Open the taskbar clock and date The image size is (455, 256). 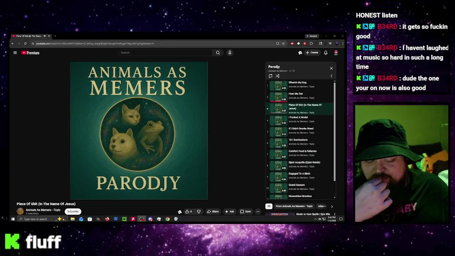tap(332, 219)
